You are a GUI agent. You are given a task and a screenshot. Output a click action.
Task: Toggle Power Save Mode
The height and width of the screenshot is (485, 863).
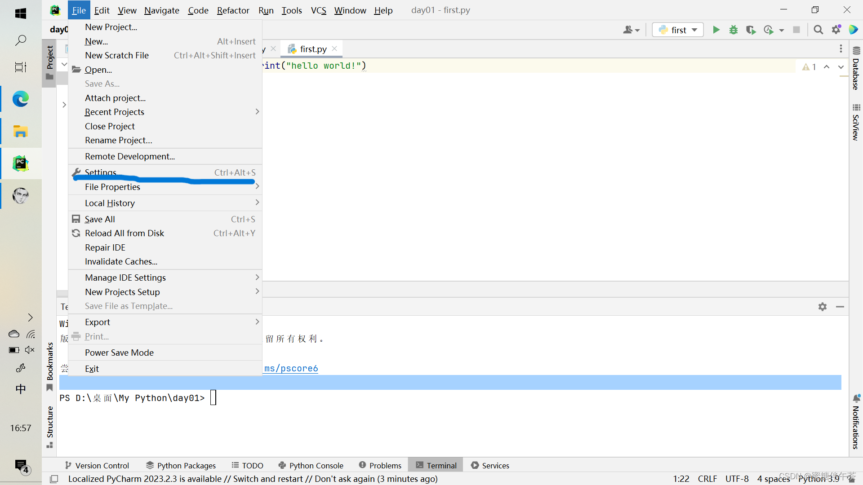click(x=119, y=353)
